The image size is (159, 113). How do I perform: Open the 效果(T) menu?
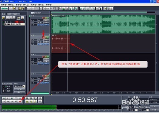[x=34, y=5]
